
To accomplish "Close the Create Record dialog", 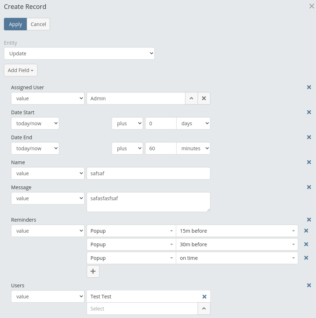I will (x=311, y=6).
